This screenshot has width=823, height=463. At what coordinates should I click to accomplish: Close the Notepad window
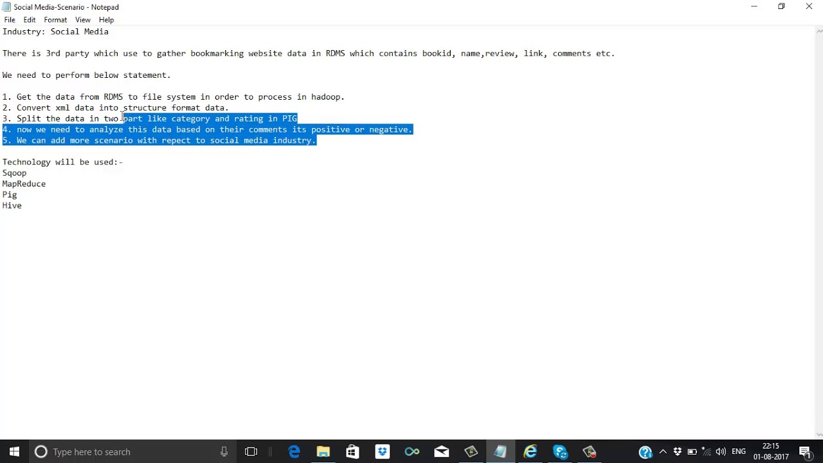[x=809, y=6]
